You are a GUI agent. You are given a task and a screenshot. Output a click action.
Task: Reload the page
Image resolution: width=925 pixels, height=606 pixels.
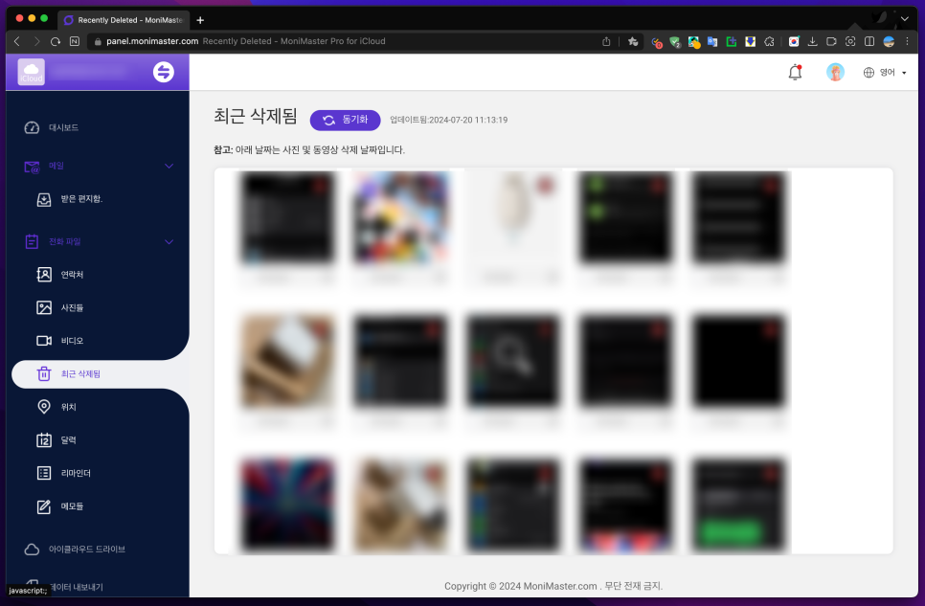coord(56,41)
